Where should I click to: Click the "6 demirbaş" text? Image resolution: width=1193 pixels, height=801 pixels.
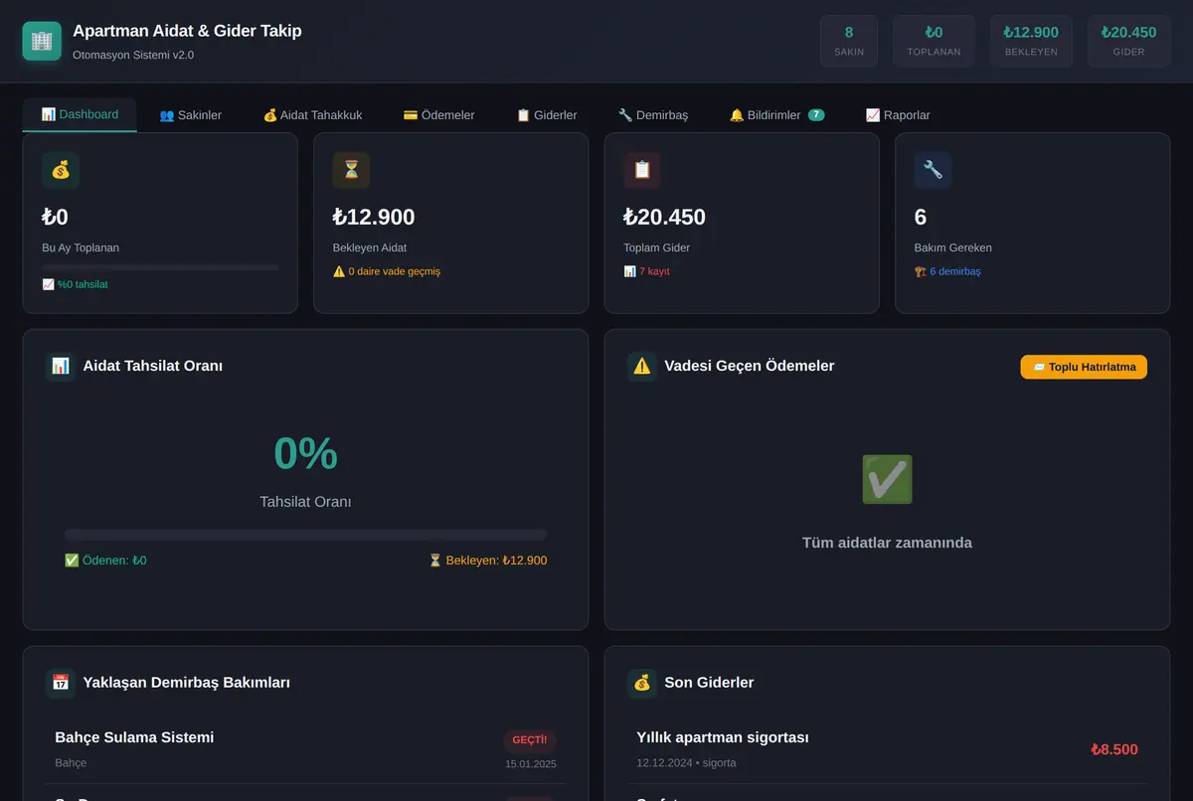(x=948, y=271)
